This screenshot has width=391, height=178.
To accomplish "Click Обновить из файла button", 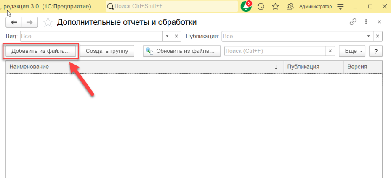I will [182, 51].
